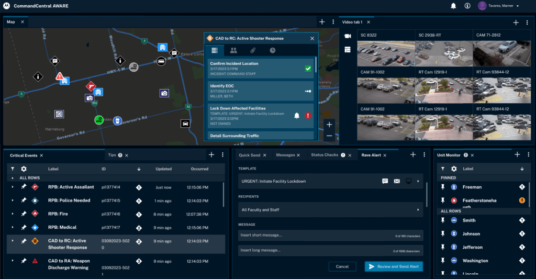536x279 pixels.
Task: Open the notifications bell in the header
Action: pos(453,6)
